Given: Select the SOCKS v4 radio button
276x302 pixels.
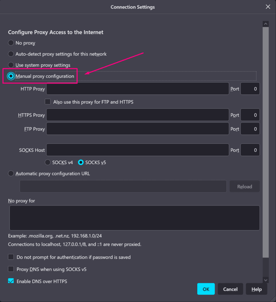Looking at the screenshot, I should pos(48,162).
